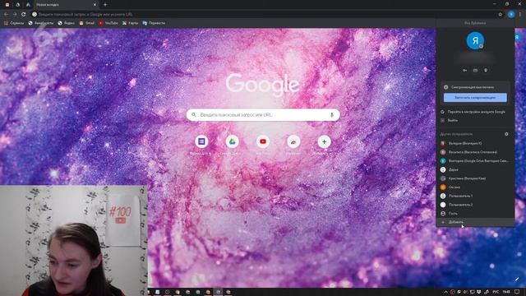Switch to the third pinned tab
The width and height of the screenshot is (526, 296).
[x=28, y=5]
